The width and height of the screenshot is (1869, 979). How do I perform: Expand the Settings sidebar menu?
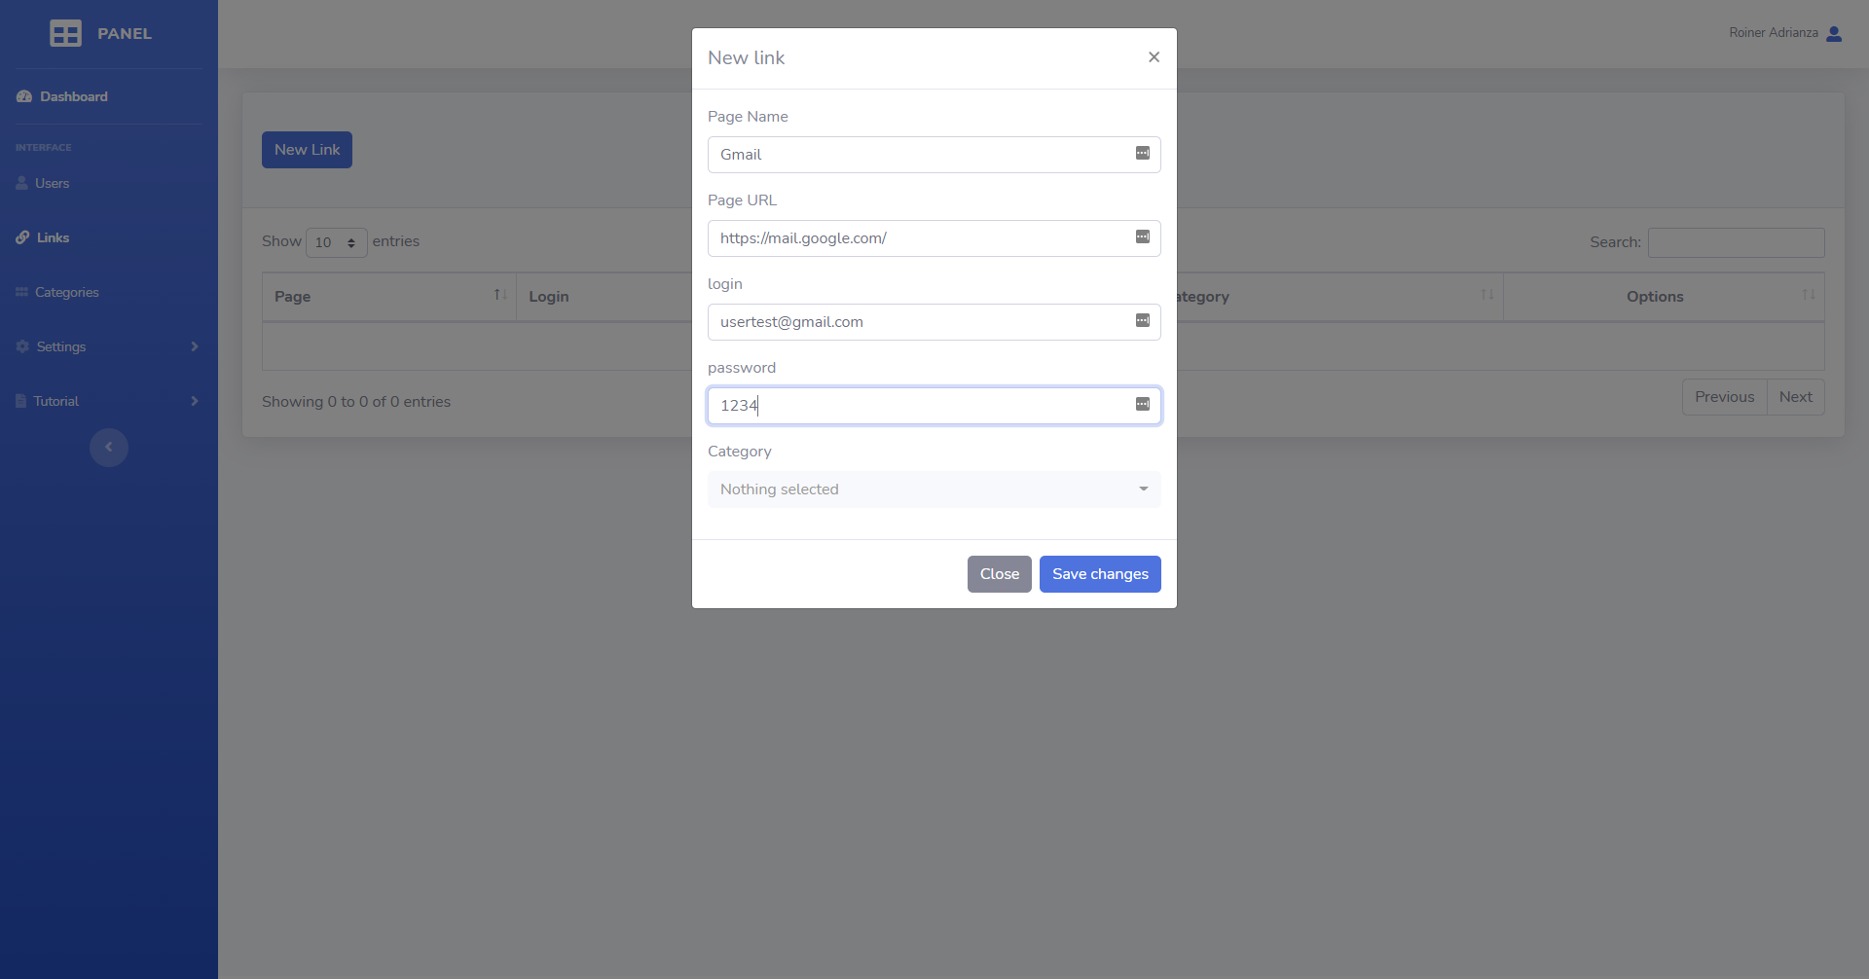click(107, 346)
